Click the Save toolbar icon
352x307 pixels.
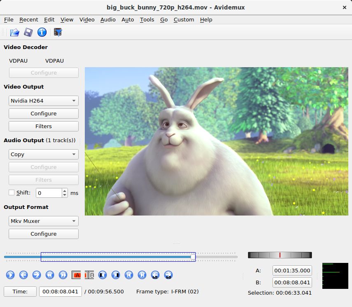(28, 32)
